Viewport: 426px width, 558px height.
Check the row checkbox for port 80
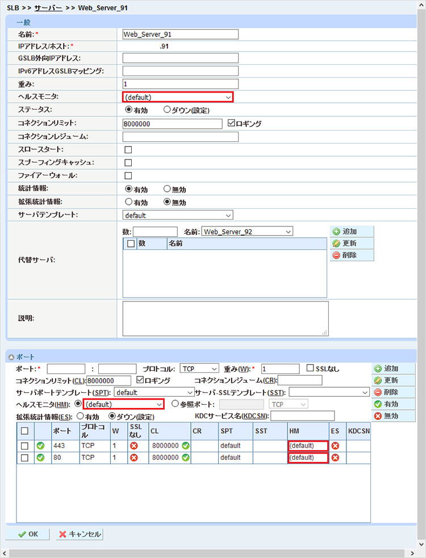24,458
